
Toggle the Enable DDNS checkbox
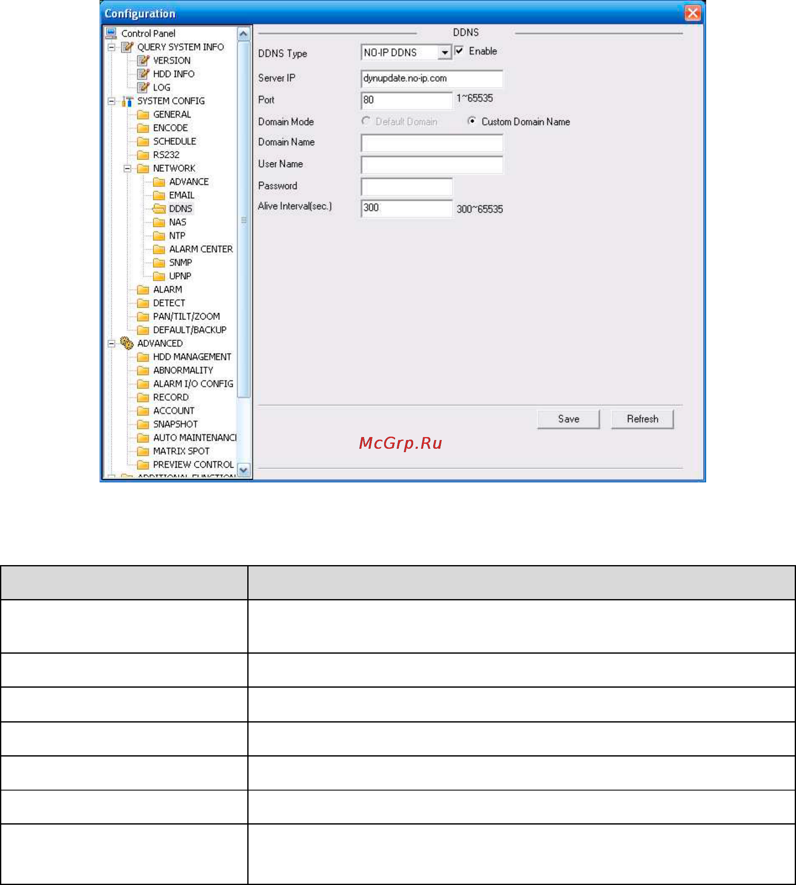tap(459, 51)
